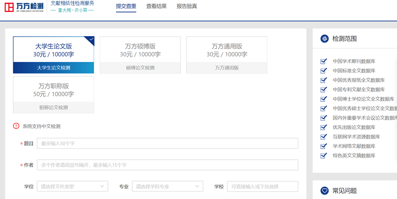
Task: Toggle 国内外重要学术会议论文 checkbox
Action: point(323,118)
